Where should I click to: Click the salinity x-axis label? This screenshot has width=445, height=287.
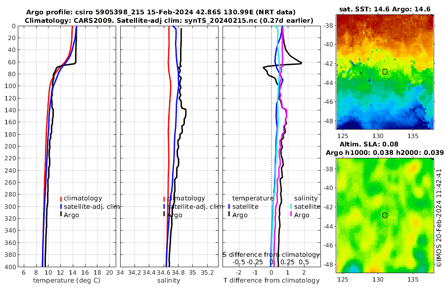tap(169, 281)
